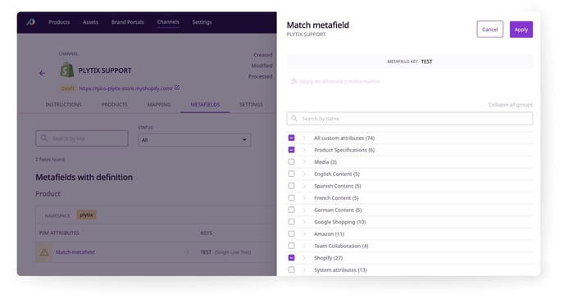Expand the Shopify group chevron
Screen dimensions: 564x298
(304, 258)
